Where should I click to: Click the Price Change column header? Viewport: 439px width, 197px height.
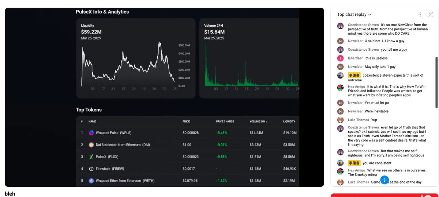(225, 121)
